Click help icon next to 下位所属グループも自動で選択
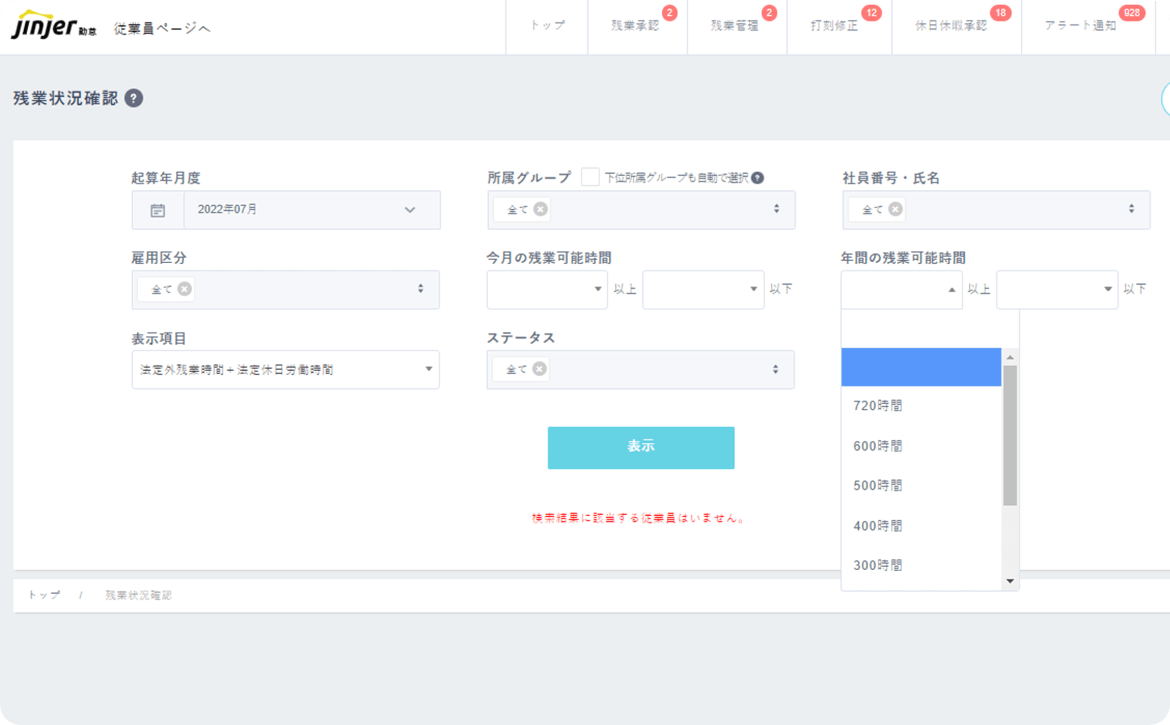Image resolution: width=1170 pixels, height=725 pixels. click(757, 178)
